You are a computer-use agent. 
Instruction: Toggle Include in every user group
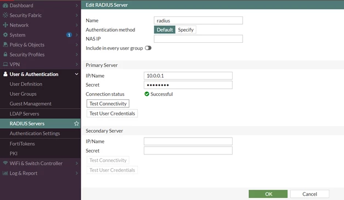148,48
